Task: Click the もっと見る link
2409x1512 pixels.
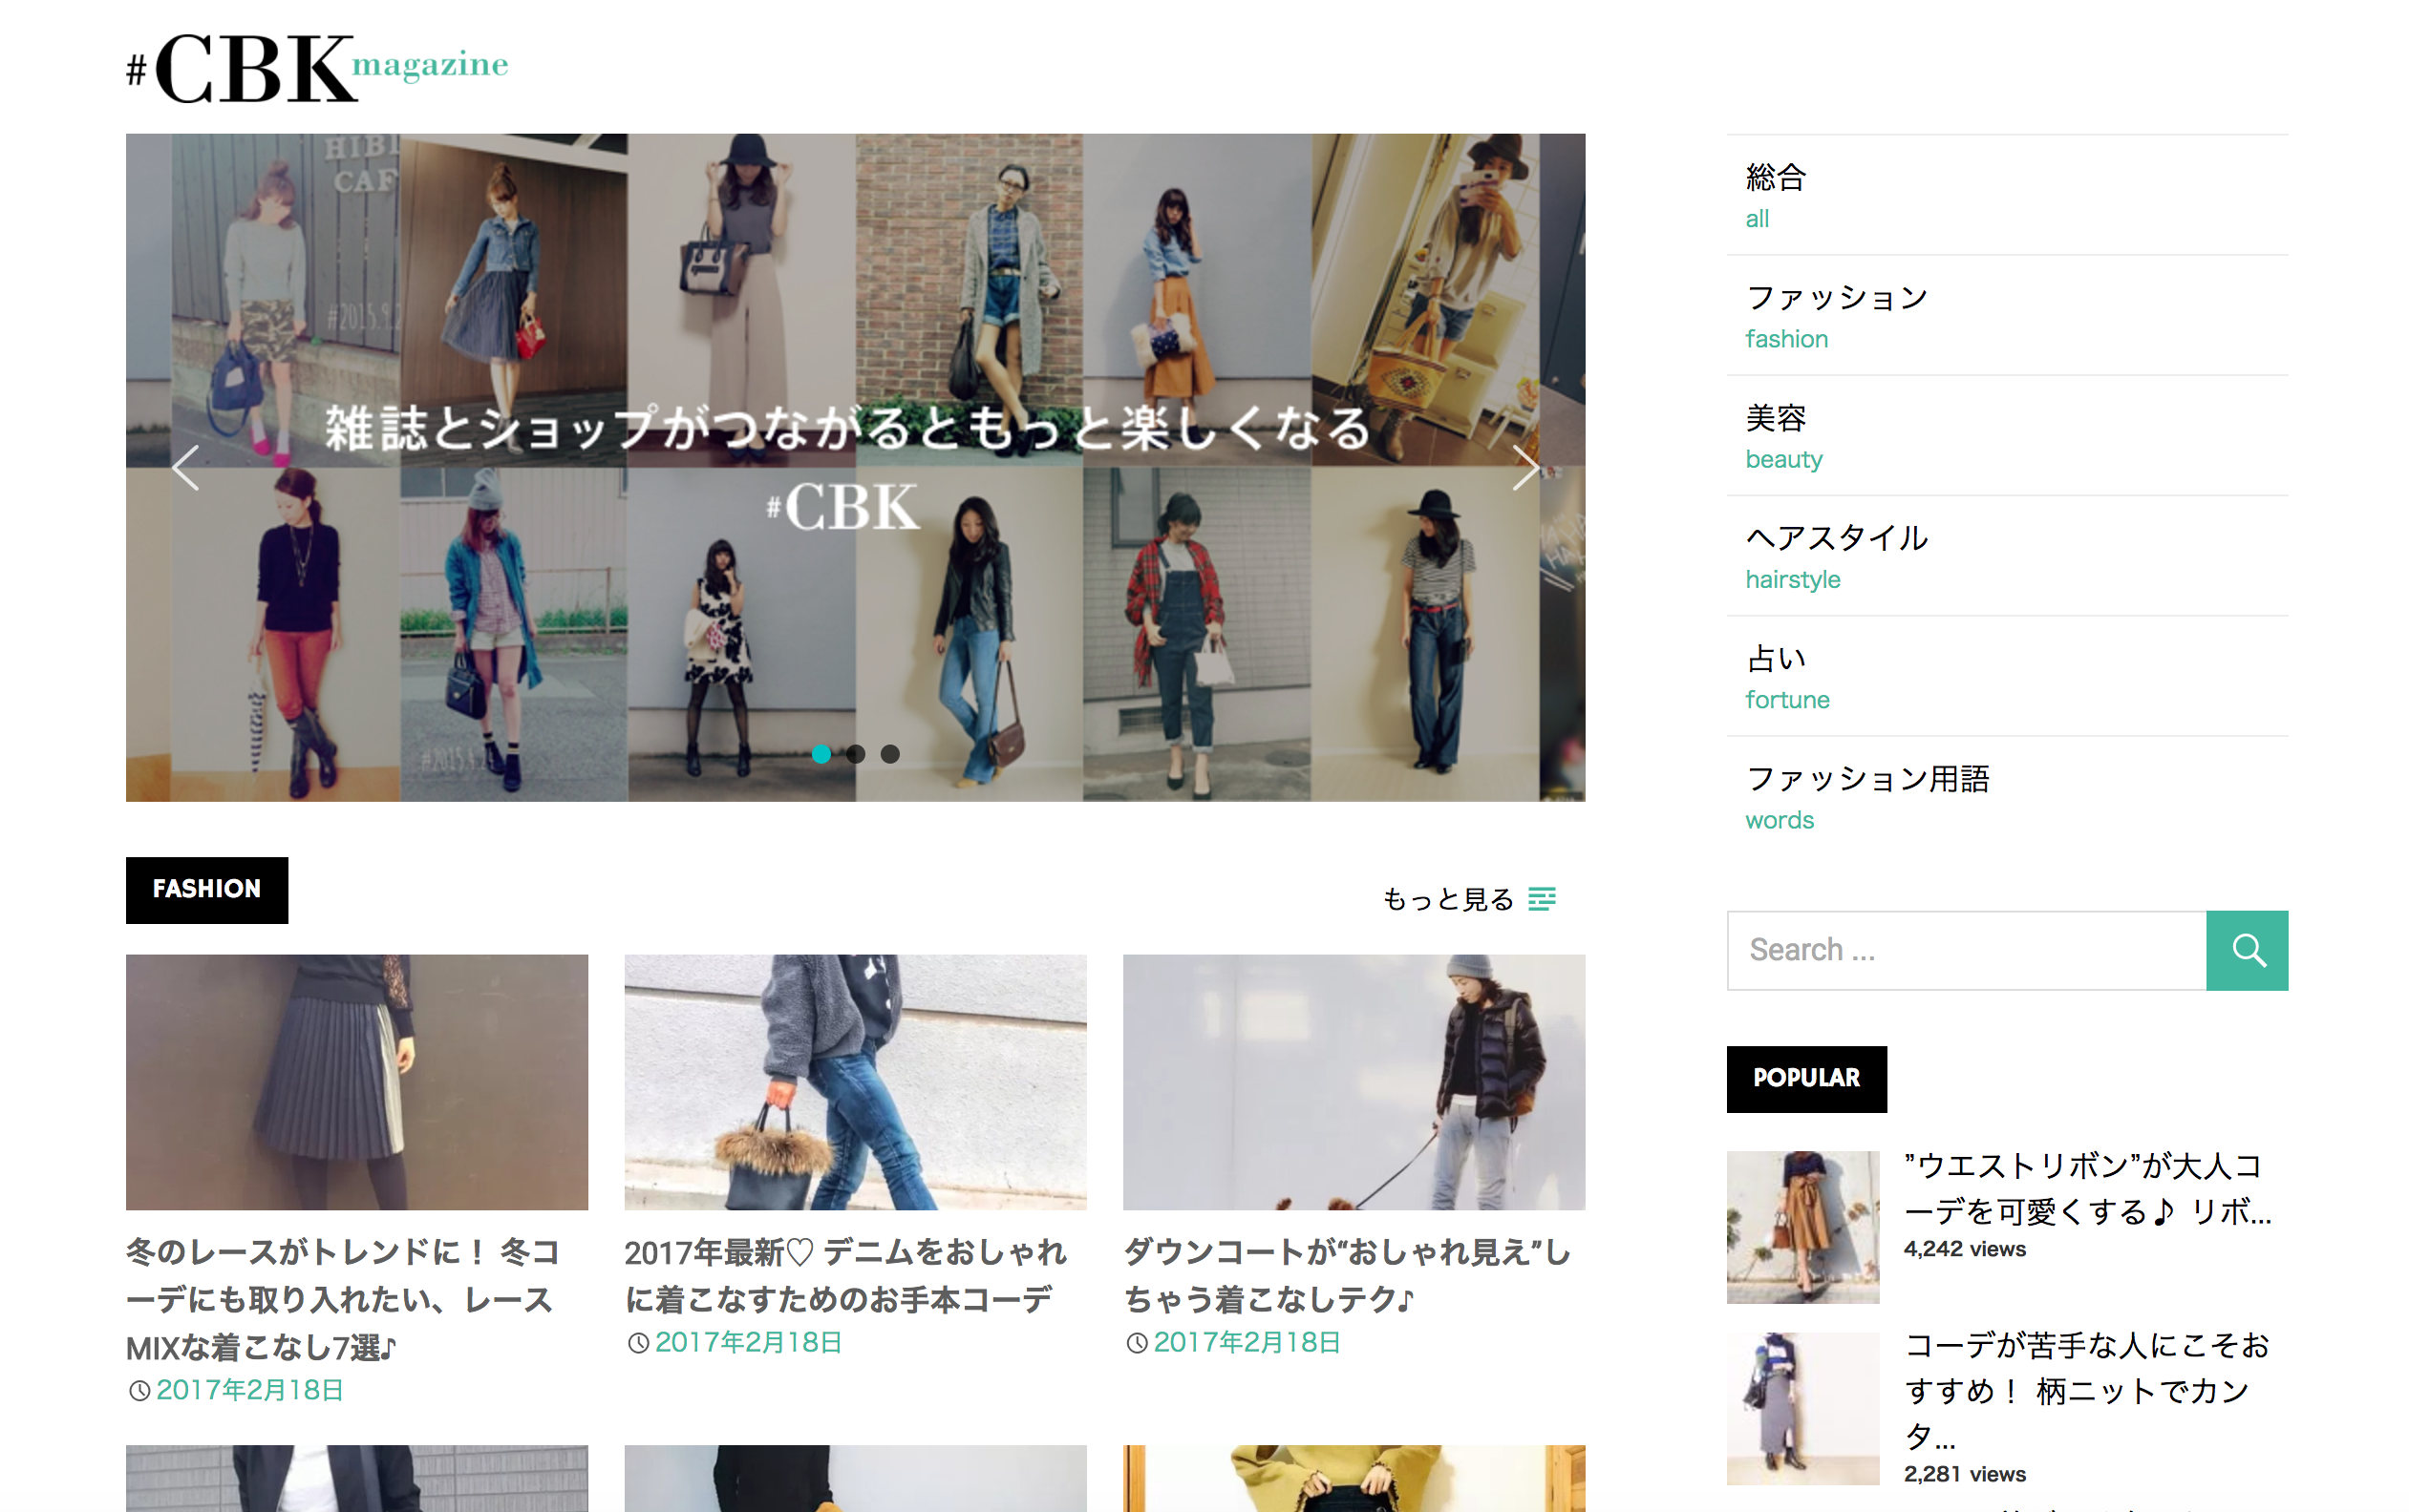Action: tap(1448, 899)
